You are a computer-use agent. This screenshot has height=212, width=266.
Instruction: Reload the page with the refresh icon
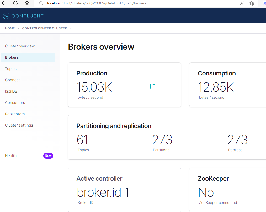(15, 3)
